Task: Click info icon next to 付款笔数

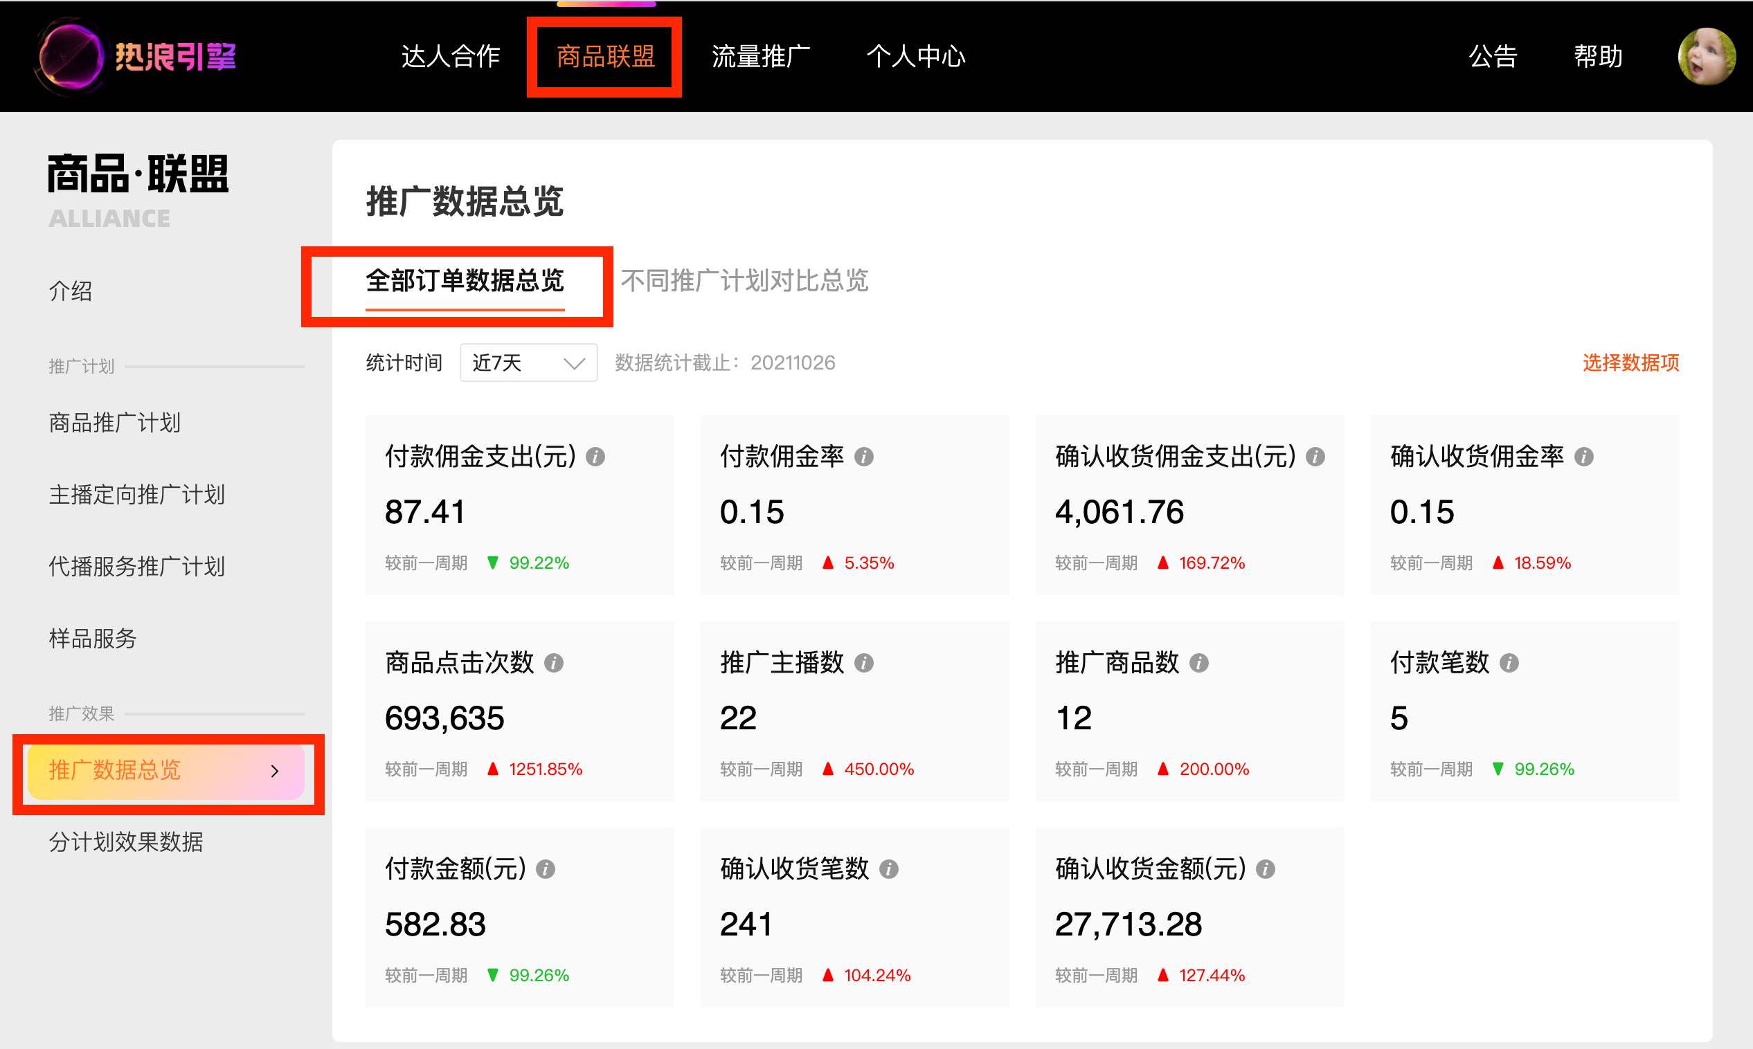Action: (x=1509, y=663)
